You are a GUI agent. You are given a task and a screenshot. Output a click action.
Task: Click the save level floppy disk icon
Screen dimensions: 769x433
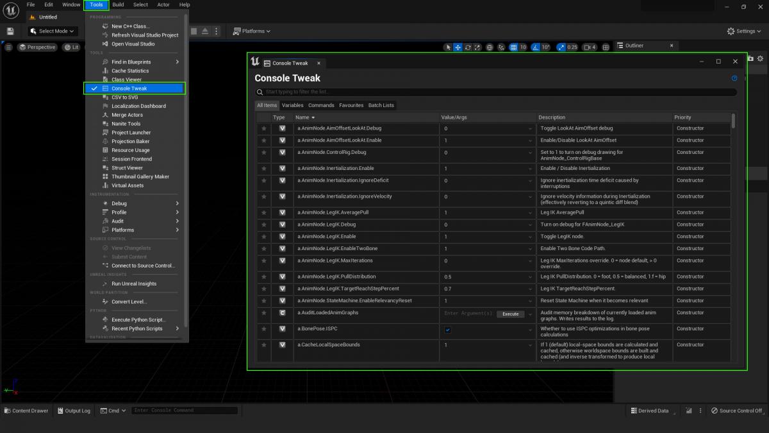[10, 31]
